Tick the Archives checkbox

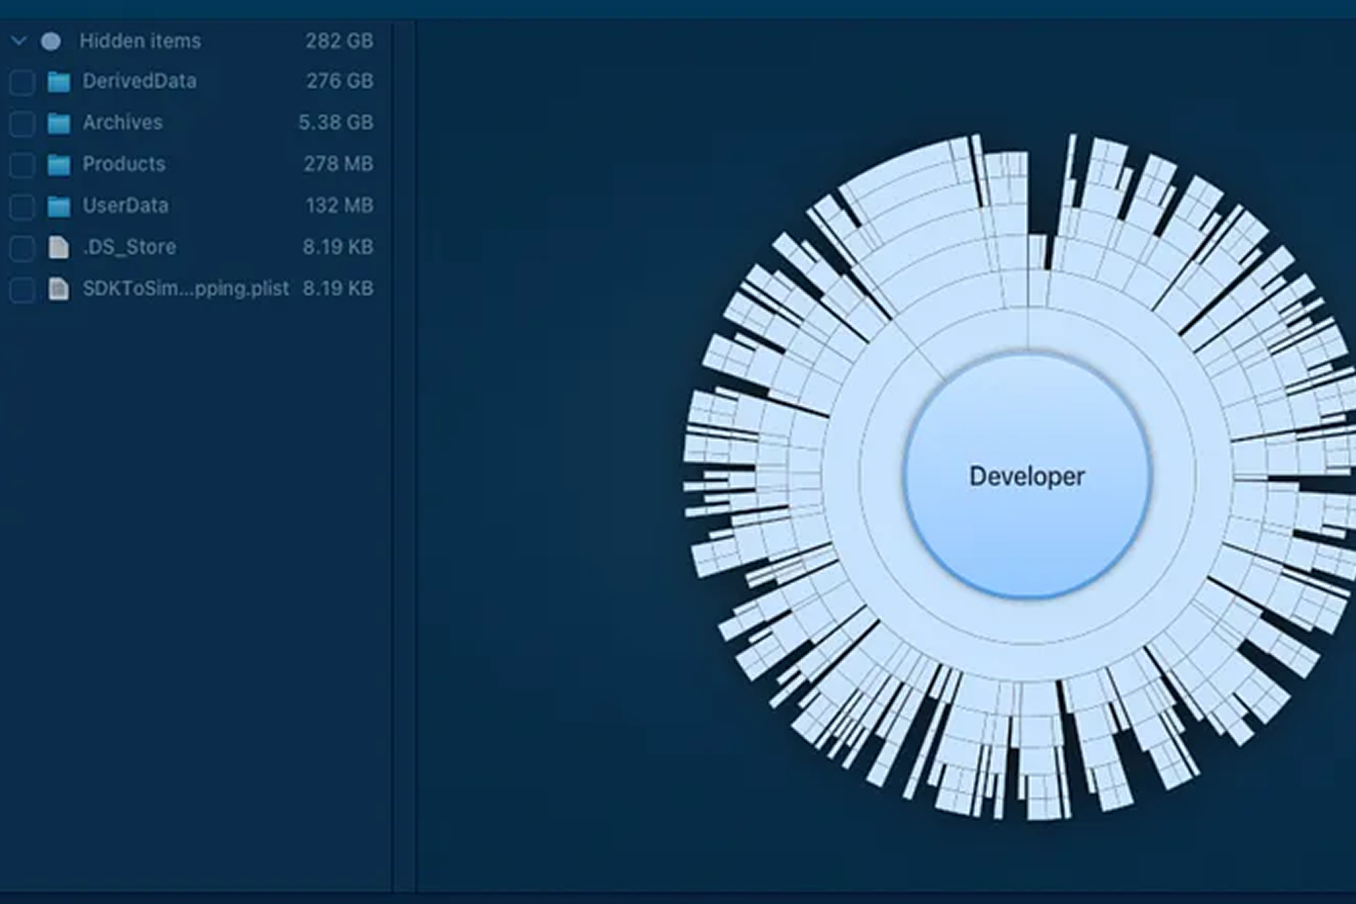tap(22, 123)
